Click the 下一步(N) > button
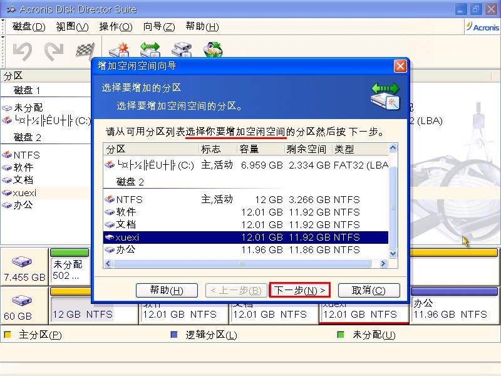The height and width of the screenshot is (376, 501). click(299, 290)
